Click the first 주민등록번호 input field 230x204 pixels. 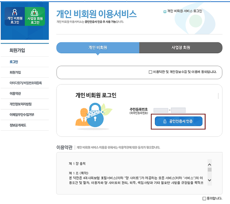tap(161, 110)
